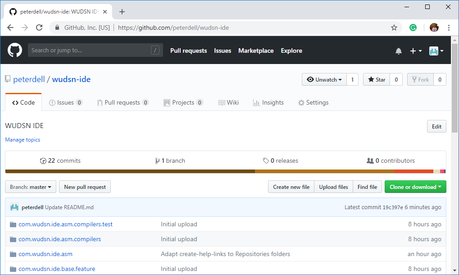The image size is (459, 275).
Task: Star the wudsn-ide repository
Action: 377,80
